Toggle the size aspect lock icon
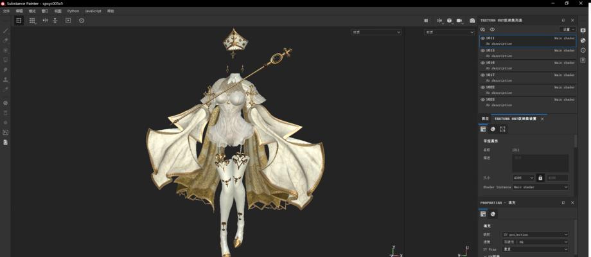 click(540, 178)
